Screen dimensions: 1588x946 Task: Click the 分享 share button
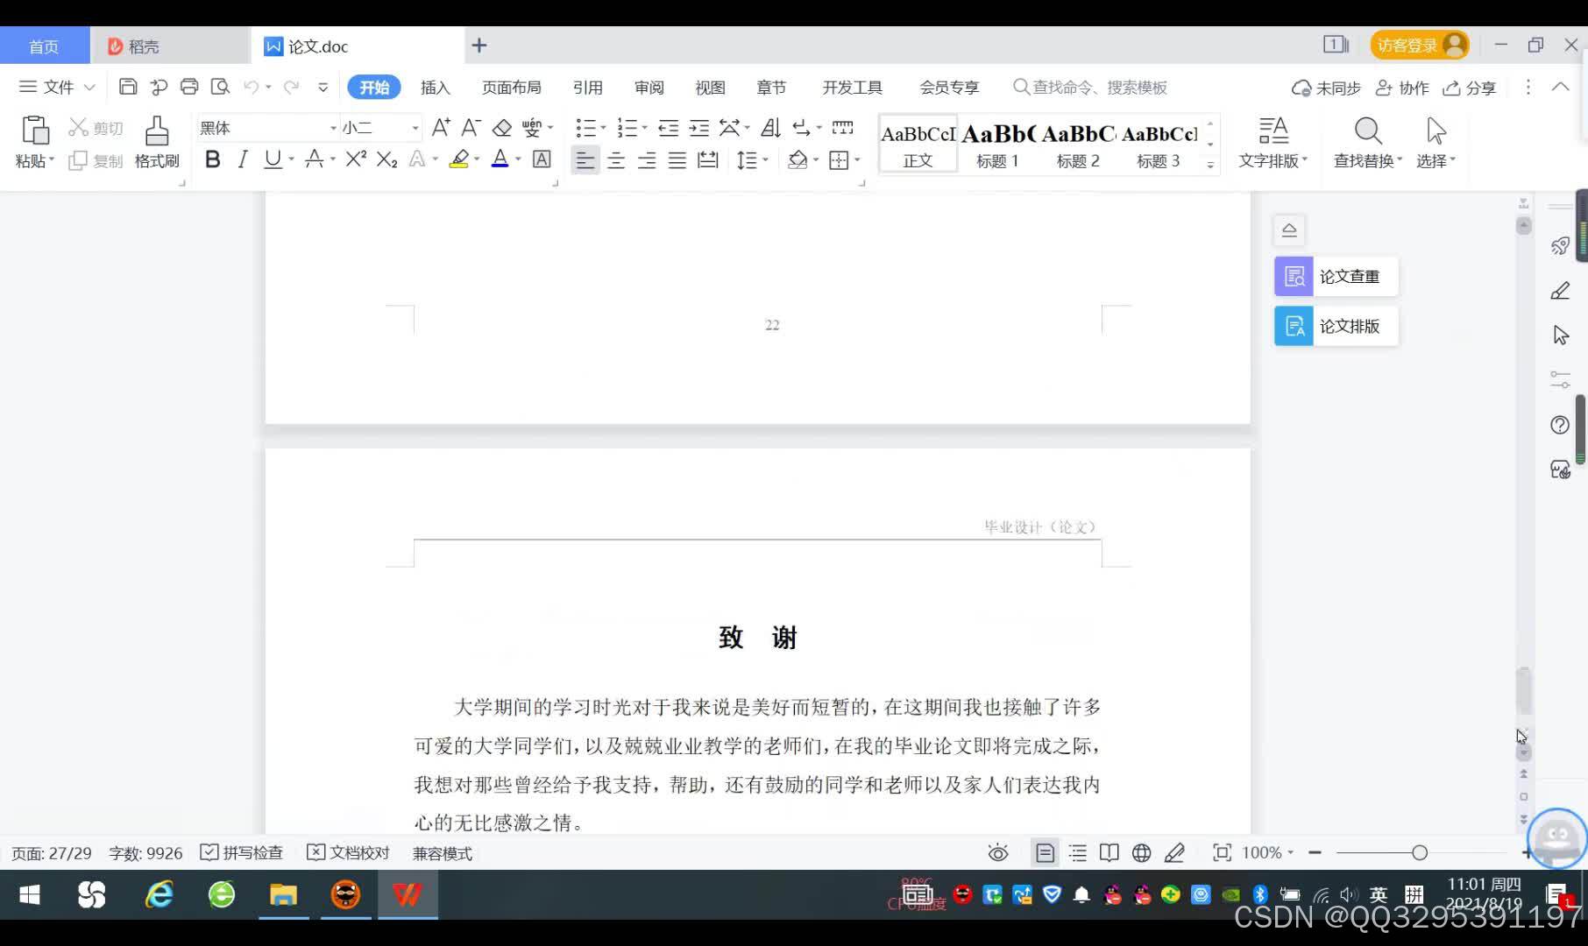point(1470,88)
